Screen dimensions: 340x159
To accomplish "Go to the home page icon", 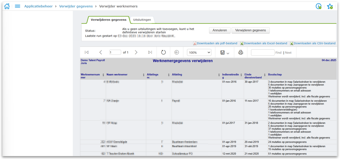I will click(7, 6).
